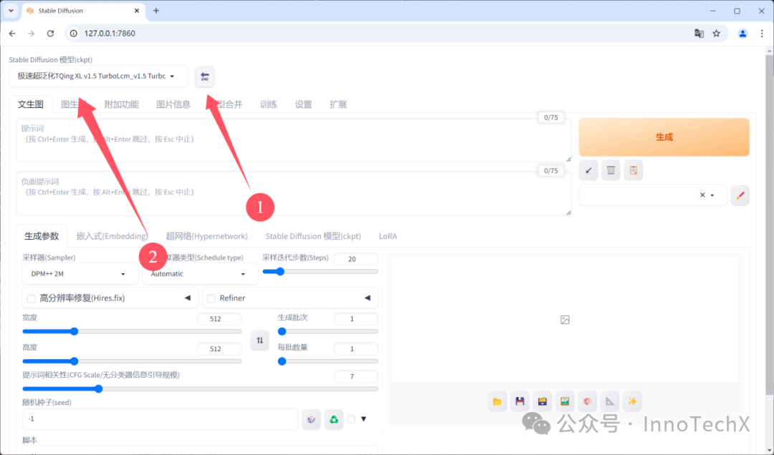The width and height of the screenshot is (774, 455).
Task: Switch to the 设置 tab
Action: (304, 104)
